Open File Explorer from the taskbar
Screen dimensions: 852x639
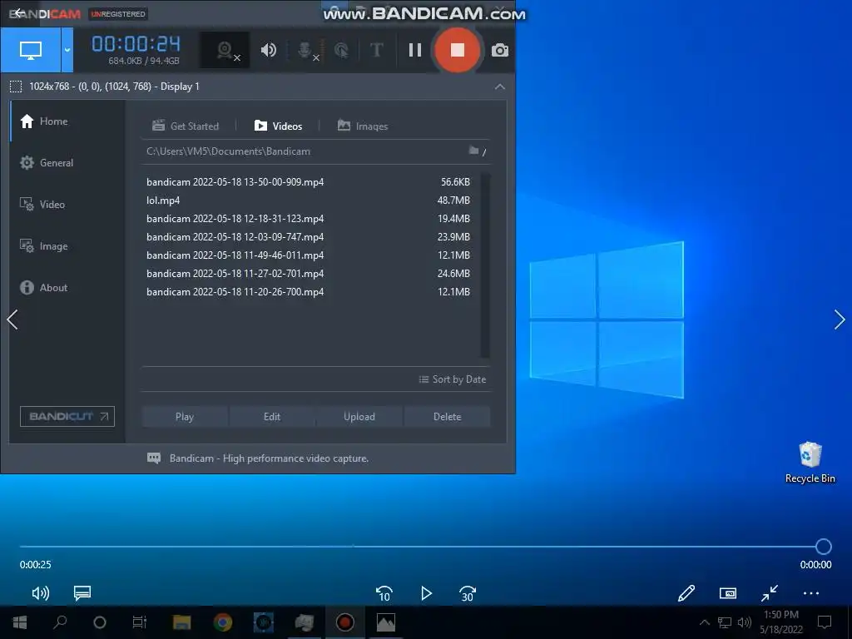pyautogui.click(x=181, y=622)
